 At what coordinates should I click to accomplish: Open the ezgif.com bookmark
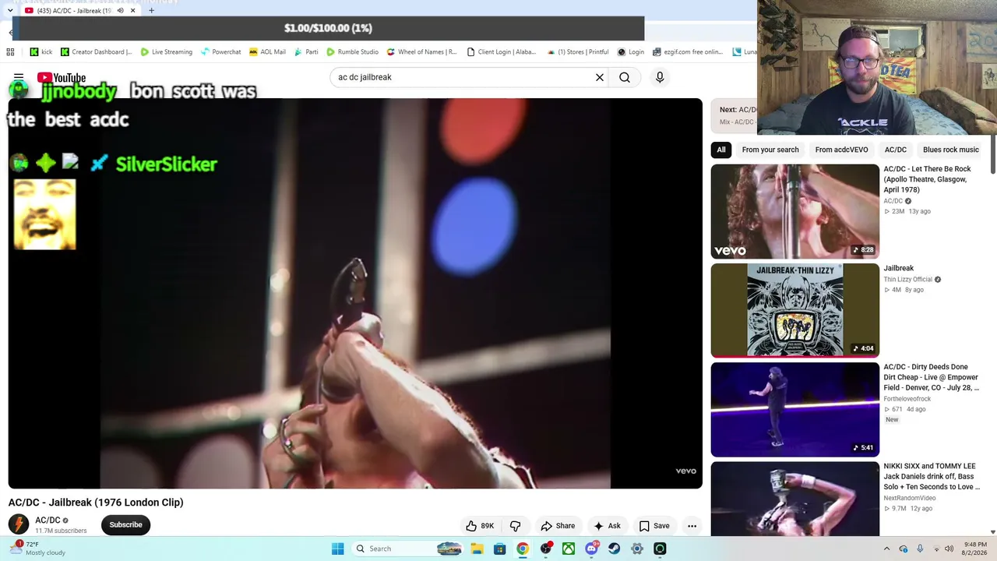688,52
